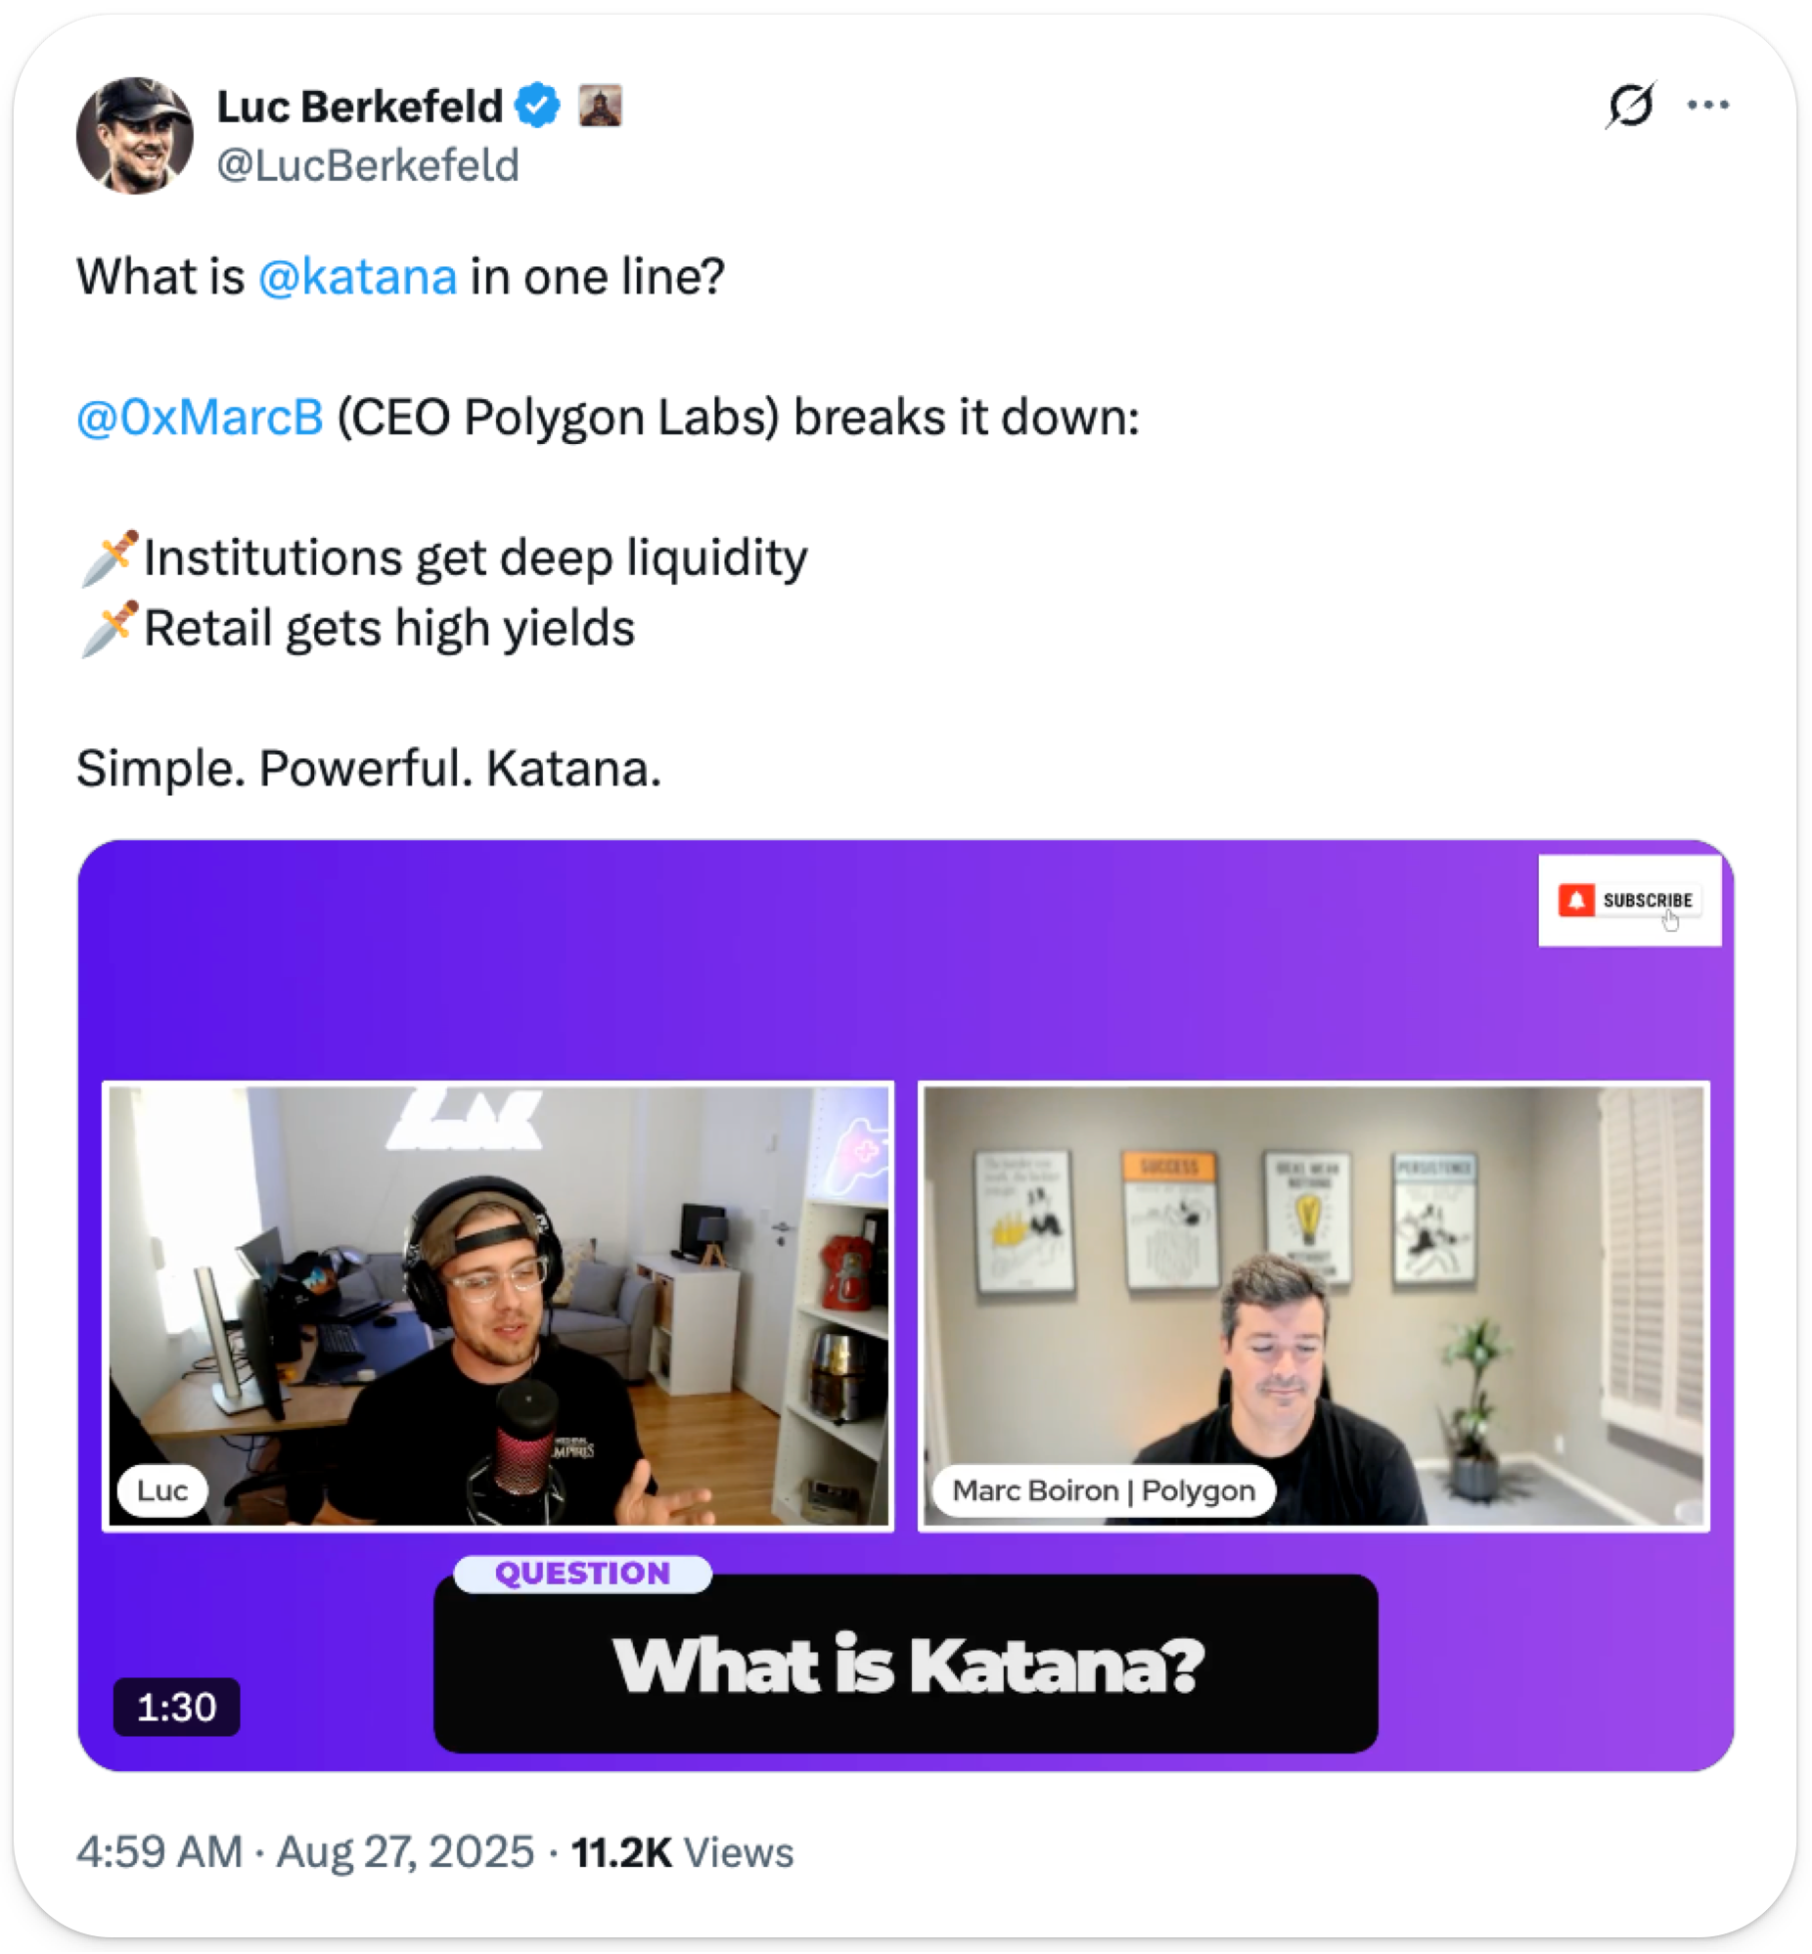
Task: Click Luc's webcam video panel
Action: (x=498, y=1307)
